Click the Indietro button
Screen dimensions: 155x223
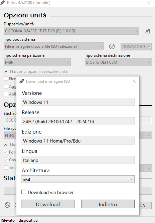click(108, 204)
